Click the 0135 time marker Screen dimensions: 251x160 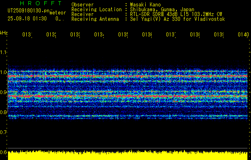point(123,35)
